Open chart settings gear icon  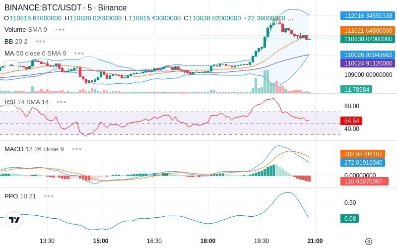tap(369, 242)
